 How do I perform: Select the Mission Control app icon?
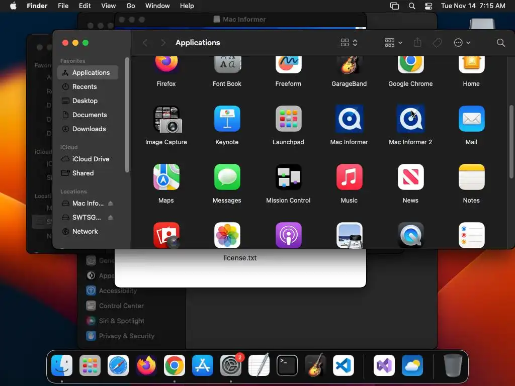tap(288, 177)
